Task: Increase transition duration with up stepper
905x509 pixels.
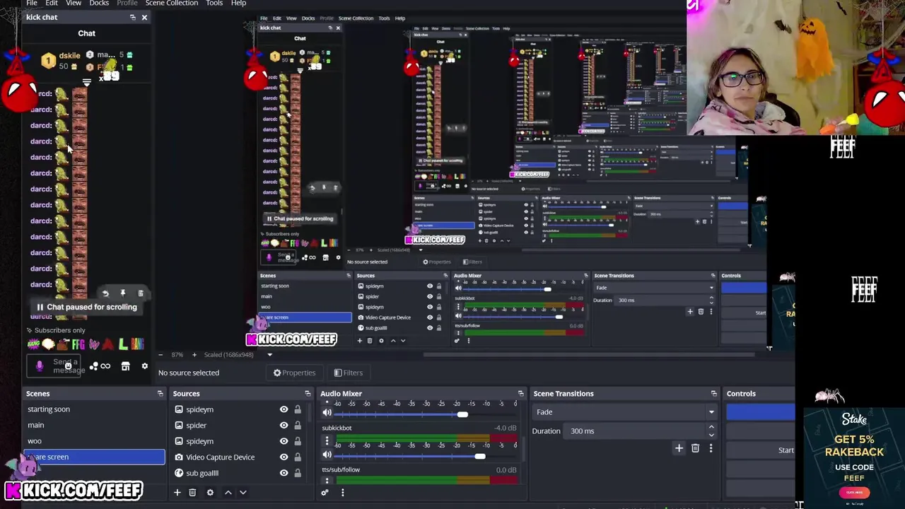Action: pos(711,428)
